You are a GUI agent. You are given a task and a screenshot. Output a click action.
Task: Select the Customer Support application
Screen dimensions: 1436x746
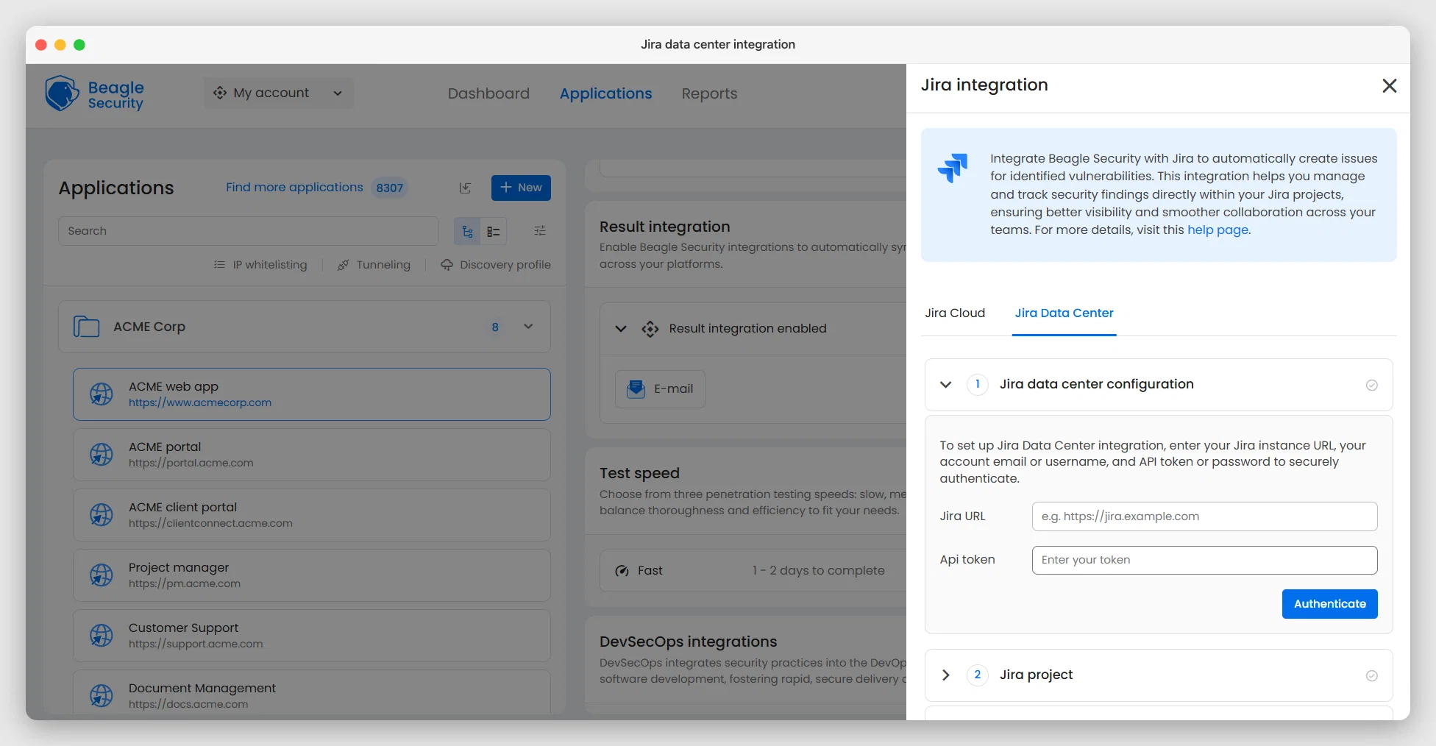point(312,636)
